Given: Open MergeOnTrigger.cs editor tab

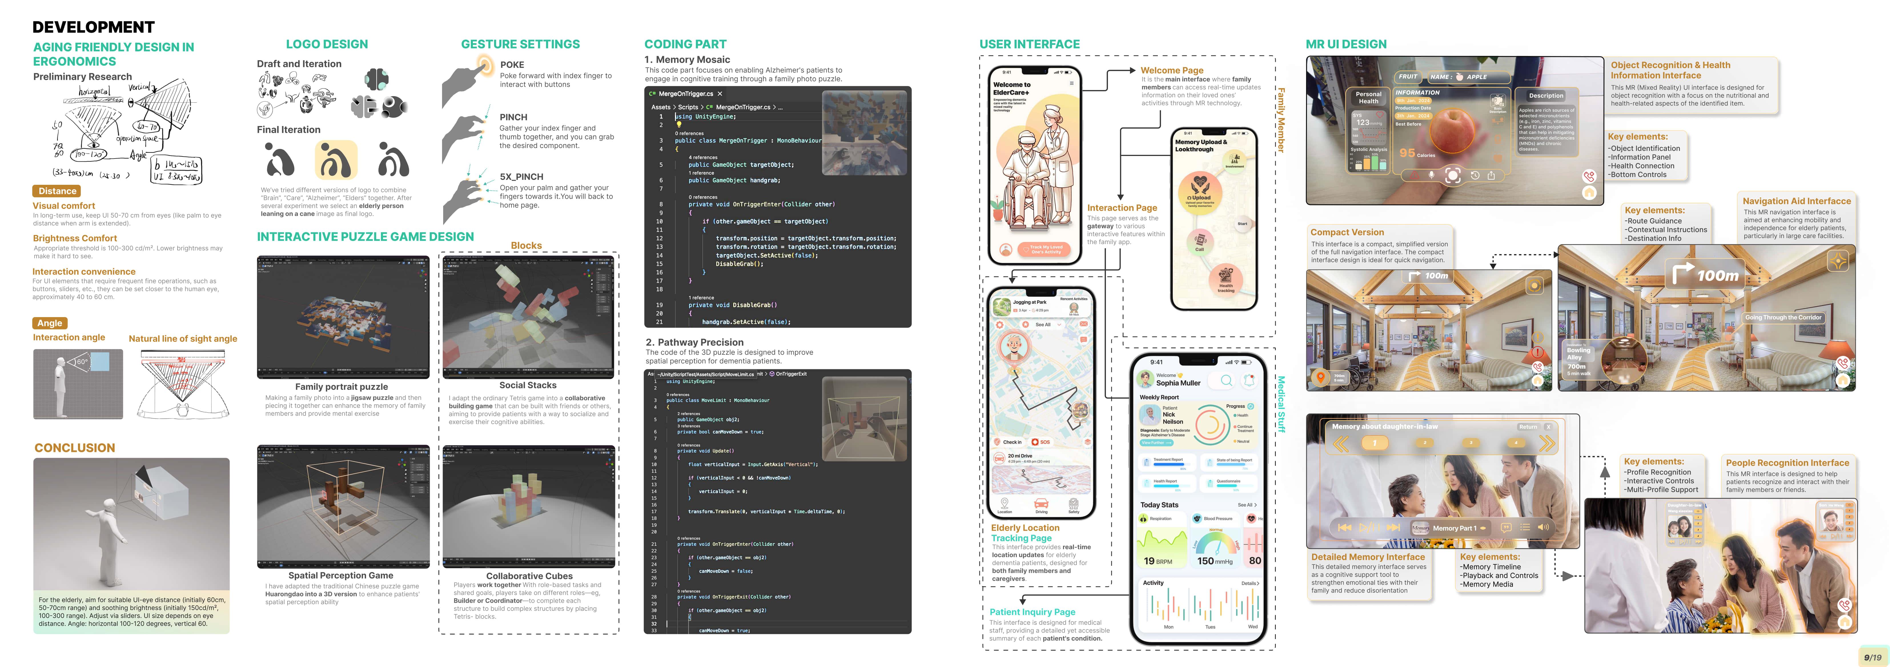Looking at the screenshot, I should [685, 94].
